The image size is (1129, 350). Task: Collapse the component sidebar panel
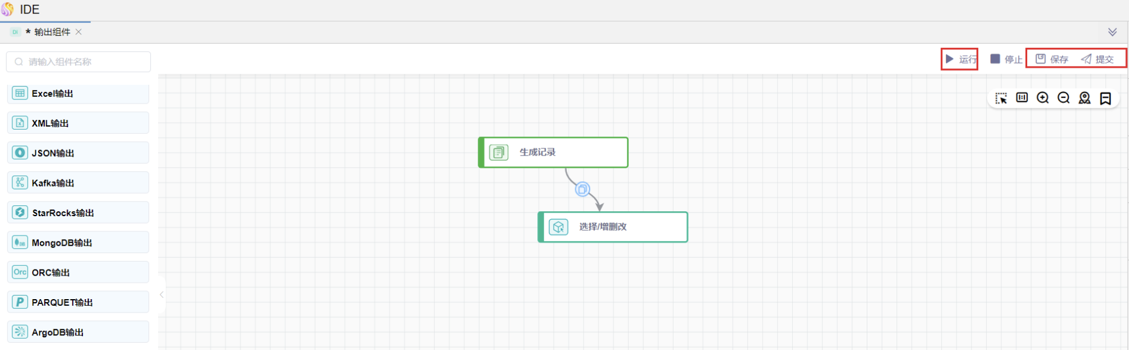click(x=162, y=295)
